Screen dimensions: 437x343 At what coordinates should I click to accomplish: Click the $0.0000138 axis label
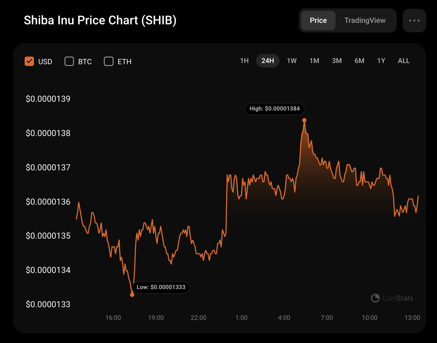click(48, 133)
